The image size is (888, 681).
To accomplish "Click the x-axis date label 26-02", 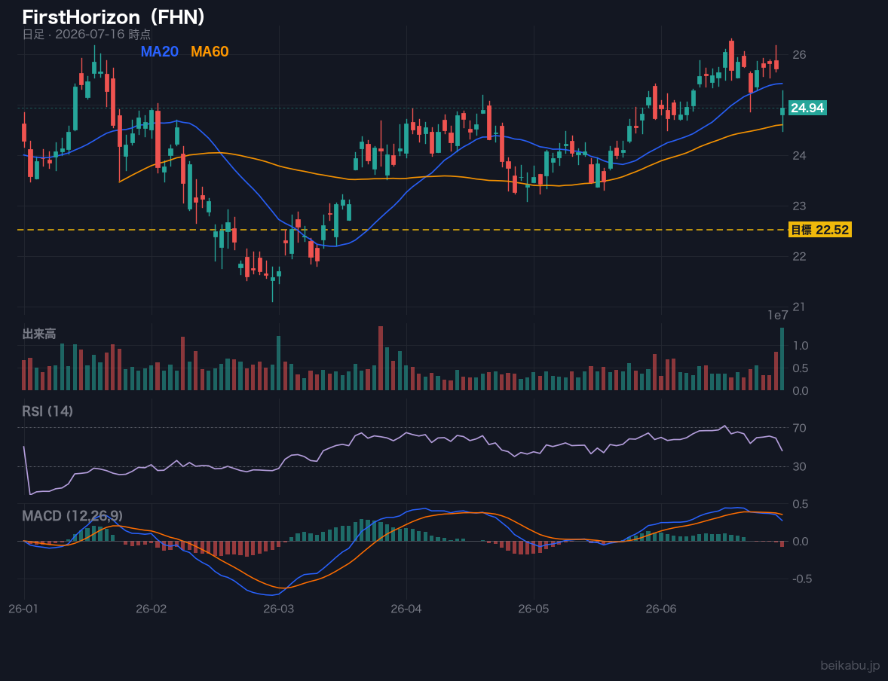I will (152, 609).
